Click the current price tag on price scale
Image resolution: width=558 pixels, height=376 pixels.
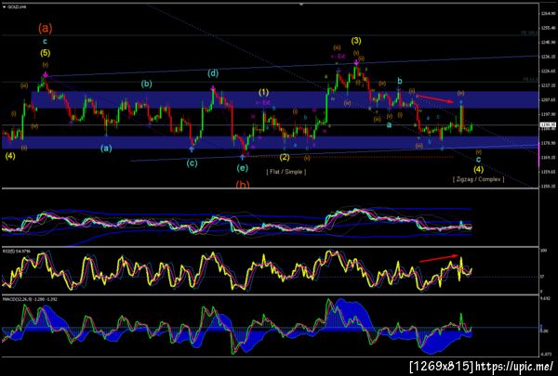(546, 124)
